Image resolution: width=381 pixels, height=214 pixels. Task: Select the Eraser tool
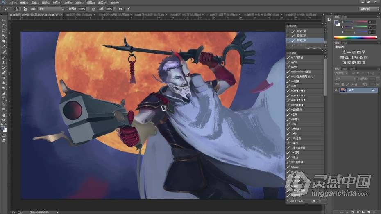point(4,73)
